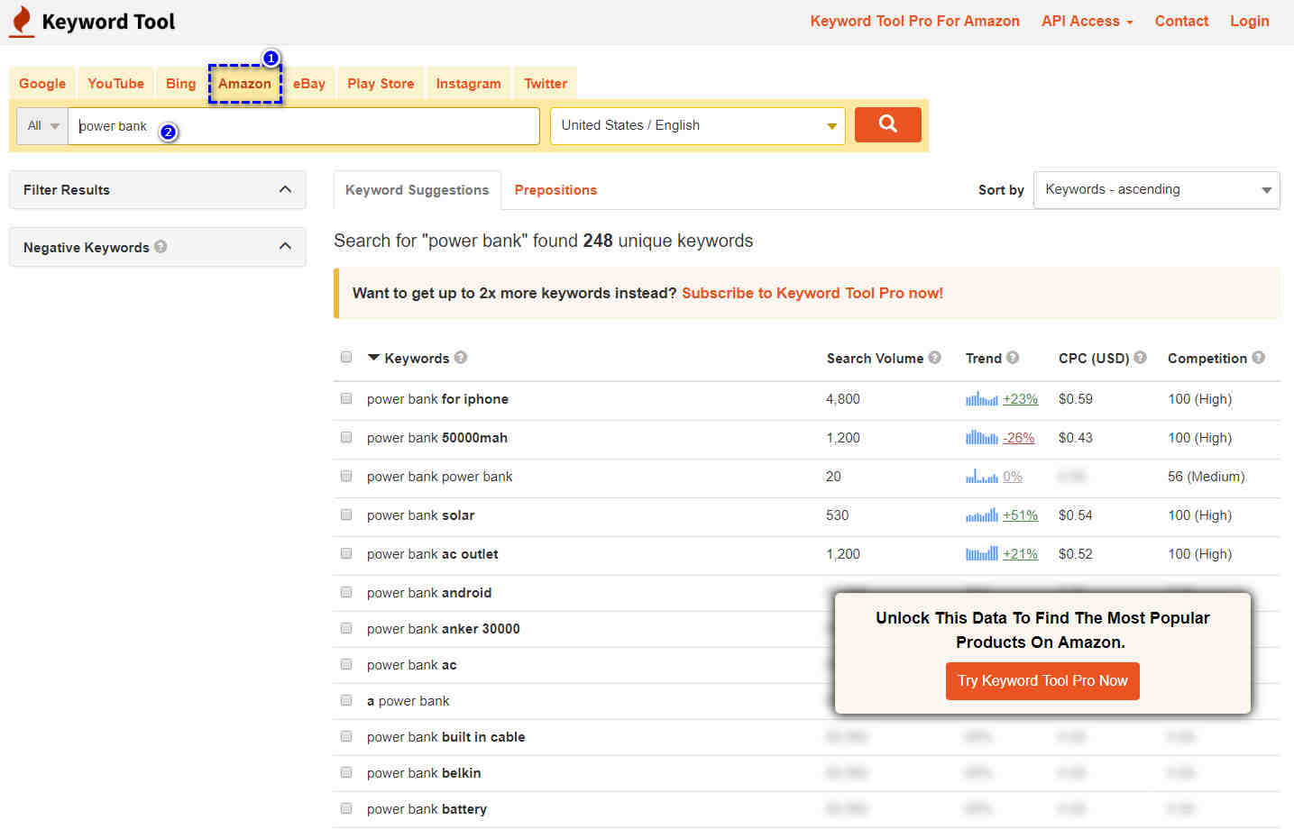Click Subscribe to Keyword Tool Pro now!

(812, 293)
